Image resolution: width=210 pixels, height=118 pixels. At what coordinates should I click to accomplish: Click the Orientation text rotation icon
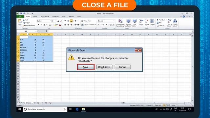(x=76, y=21)
